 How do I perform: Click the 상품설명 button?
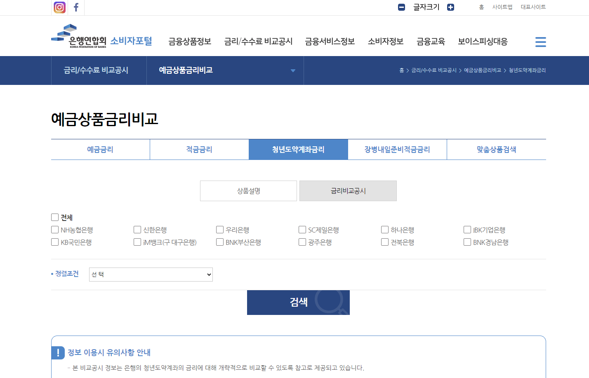(x=248, y=190)
